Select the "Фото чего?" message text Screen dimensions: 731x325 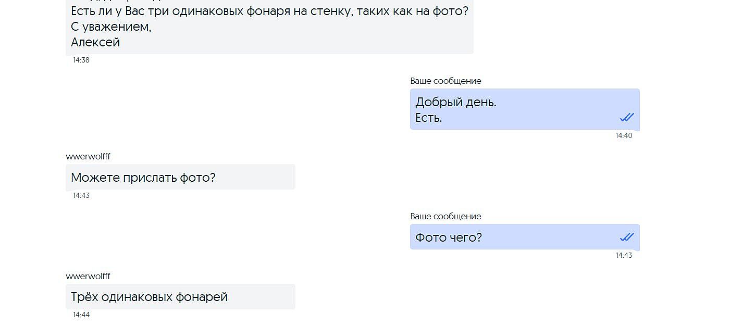pos(449,238)
